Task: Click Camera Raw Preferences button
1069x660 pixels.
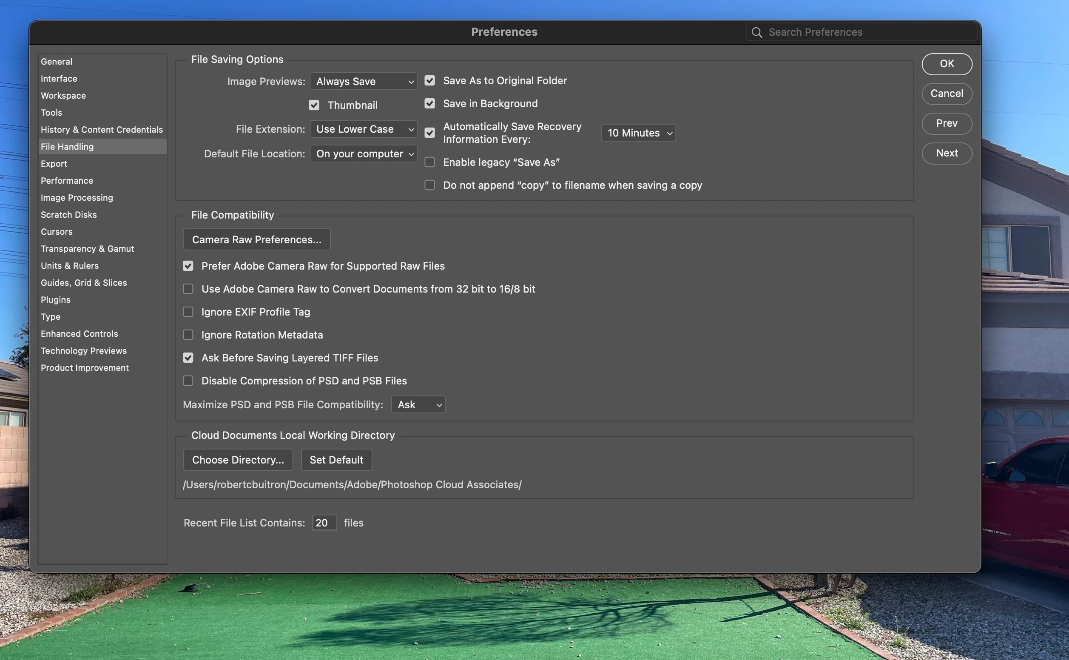Action: coord(256,240)
